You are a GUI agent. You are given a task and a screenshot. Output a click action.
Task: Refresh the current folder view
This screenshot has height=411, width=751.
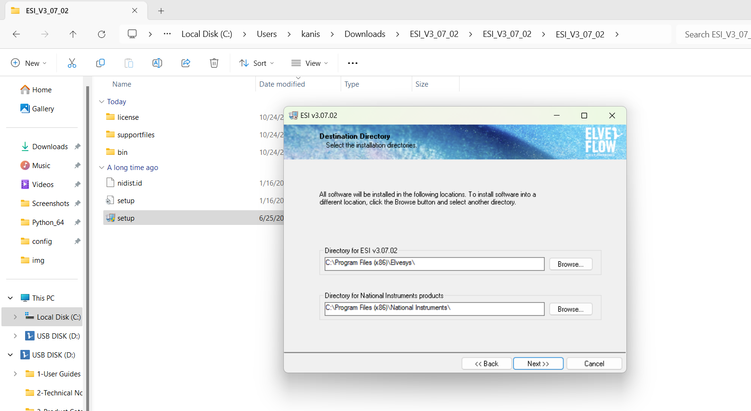pos(101,34)
